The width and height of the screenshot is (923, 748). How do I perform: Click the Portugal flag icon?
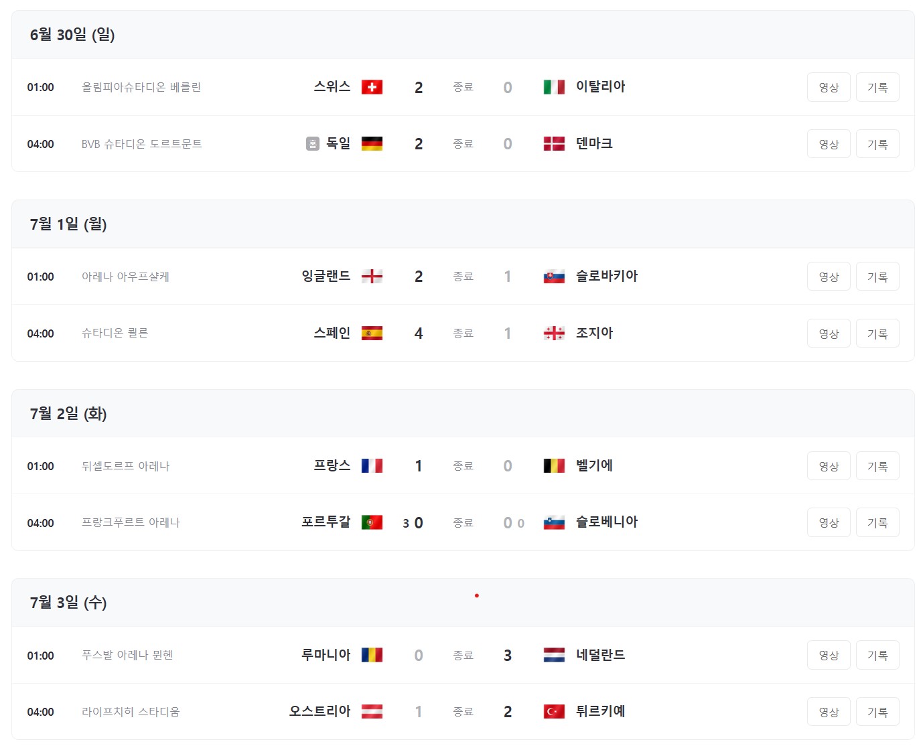(373, 522)
